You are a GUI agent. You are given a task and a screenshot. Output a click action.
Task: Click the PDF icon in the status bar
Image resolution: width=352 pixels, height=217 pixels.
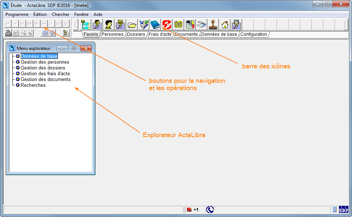[x=189, y=210]
